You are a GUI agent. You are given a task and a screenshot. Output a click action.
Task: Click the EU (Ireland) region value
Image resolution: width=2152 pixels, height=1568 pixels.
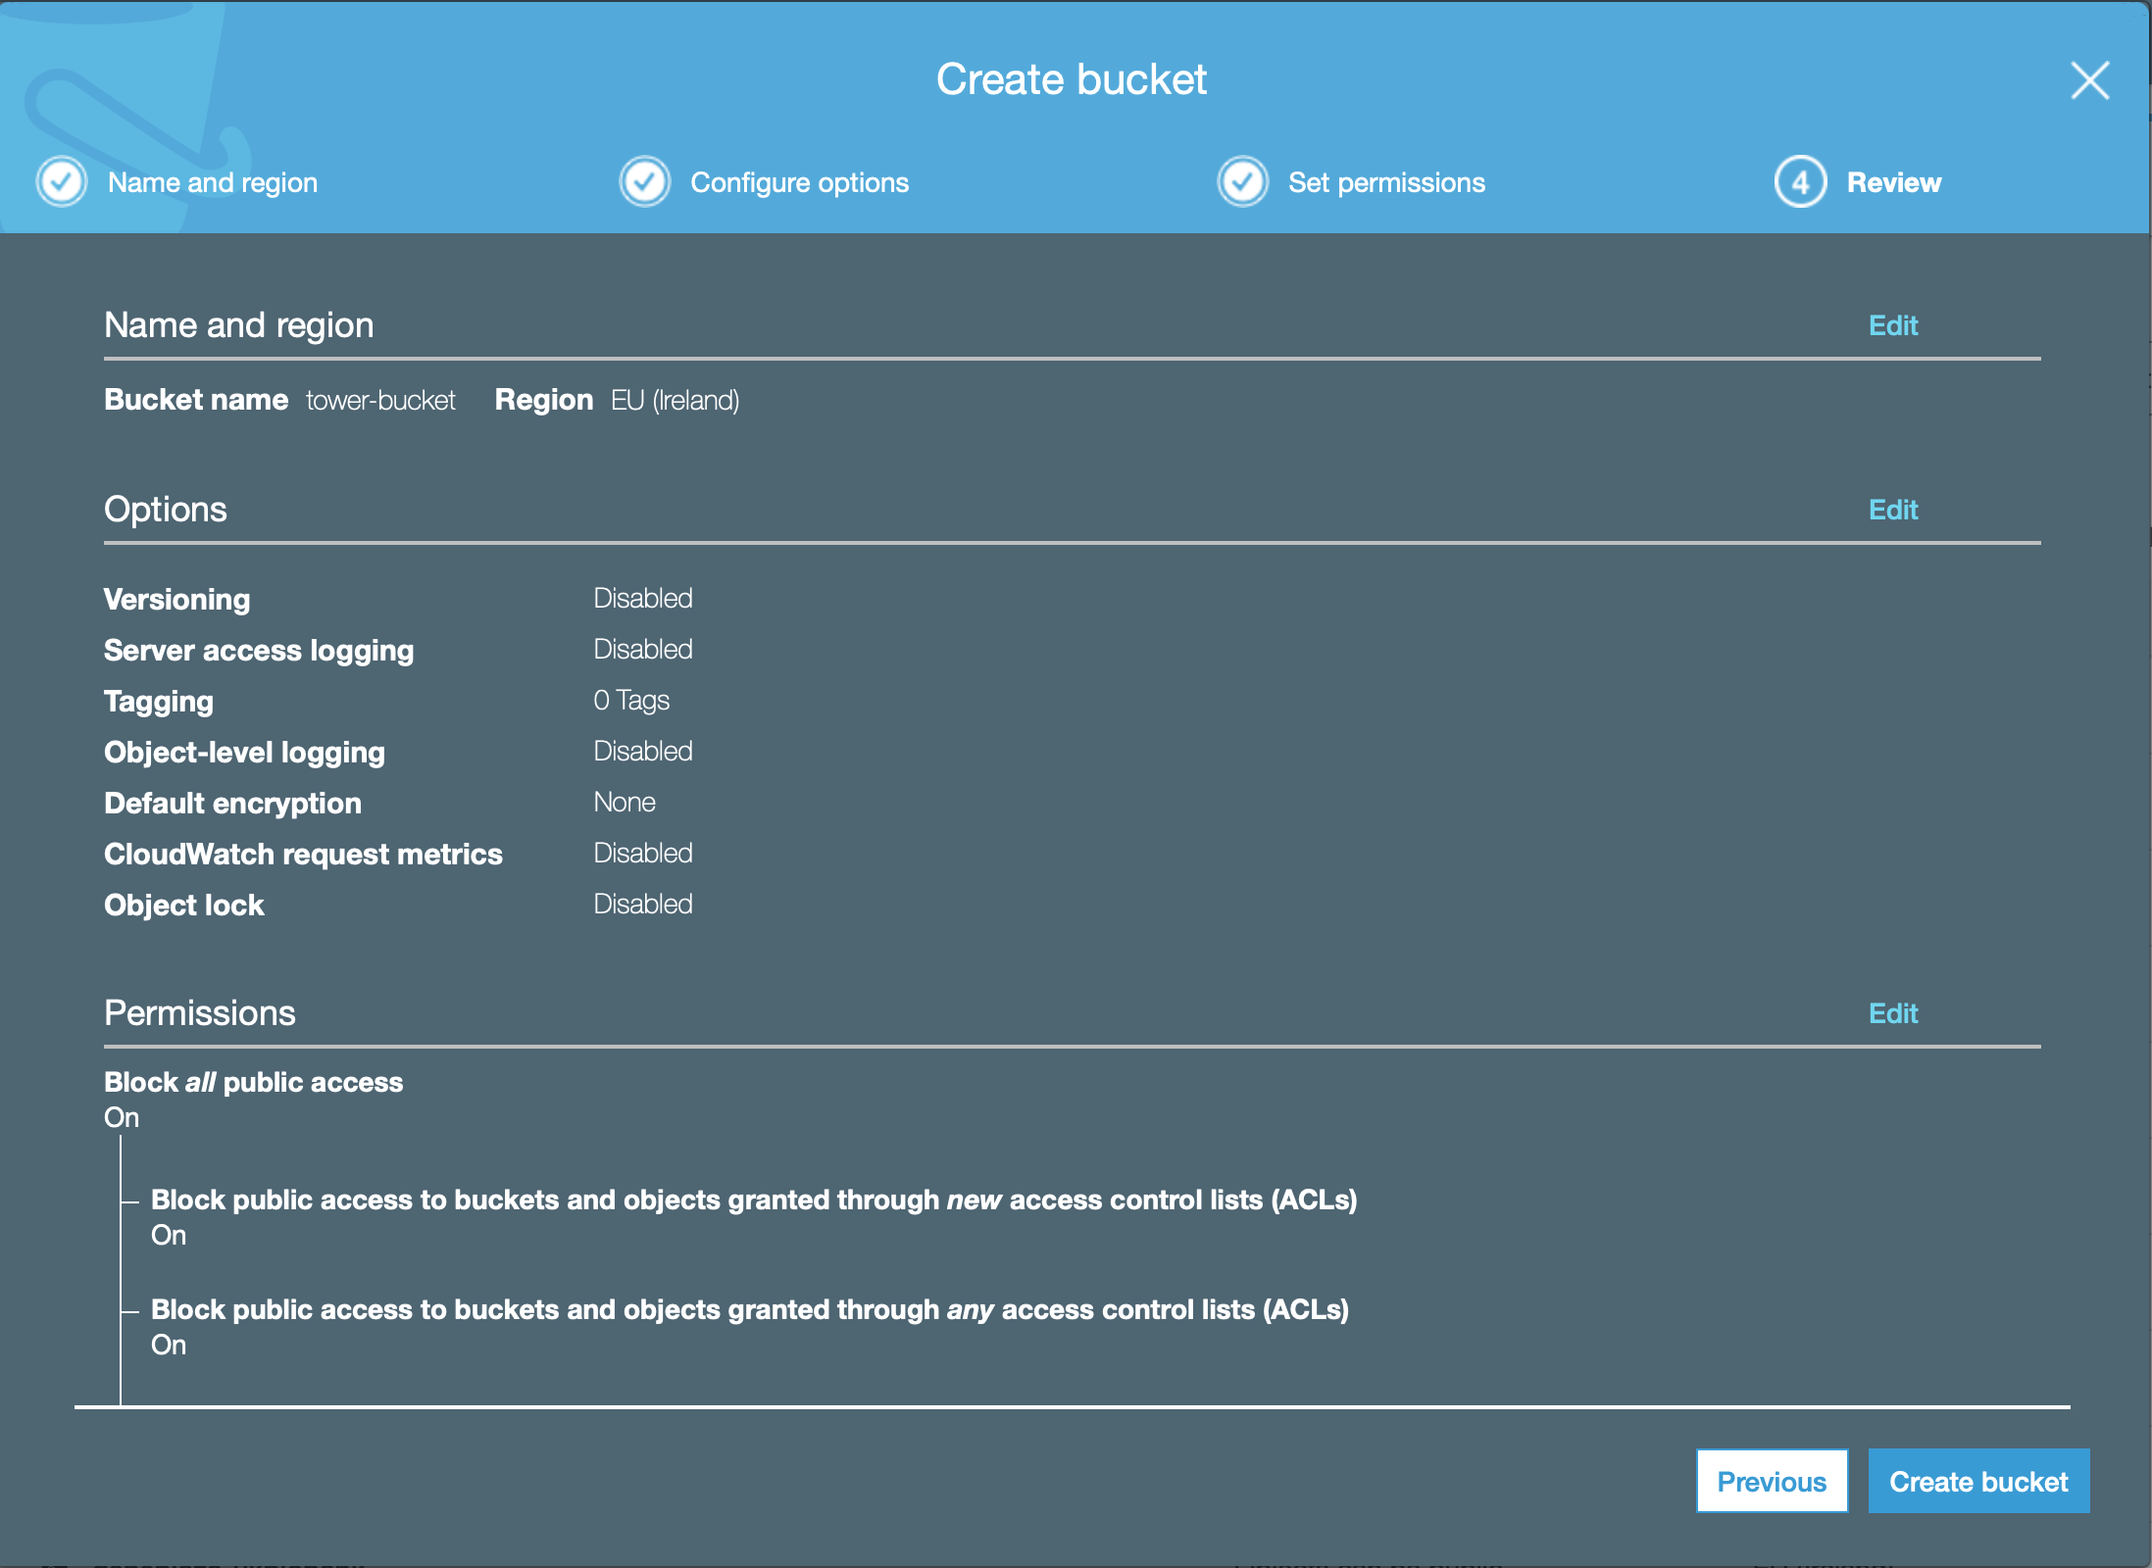[x=675, y=401]
